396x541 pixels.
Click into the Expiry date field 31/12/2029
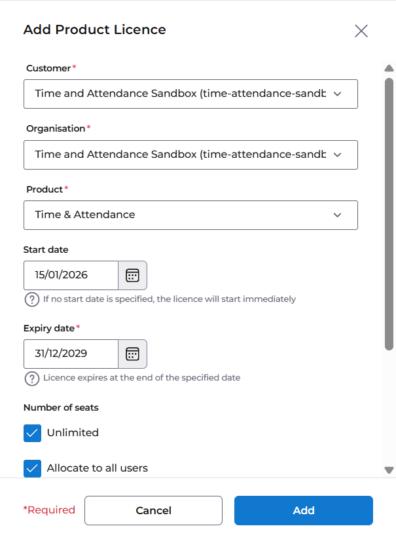tap(71, 354)
